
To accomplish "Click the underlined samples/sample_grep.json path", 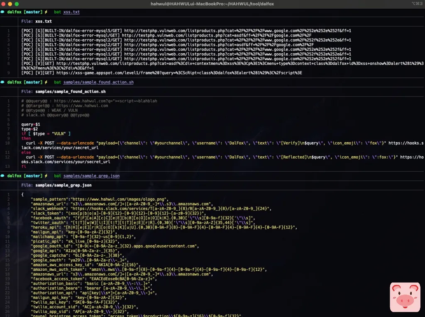I will point(91,176).
